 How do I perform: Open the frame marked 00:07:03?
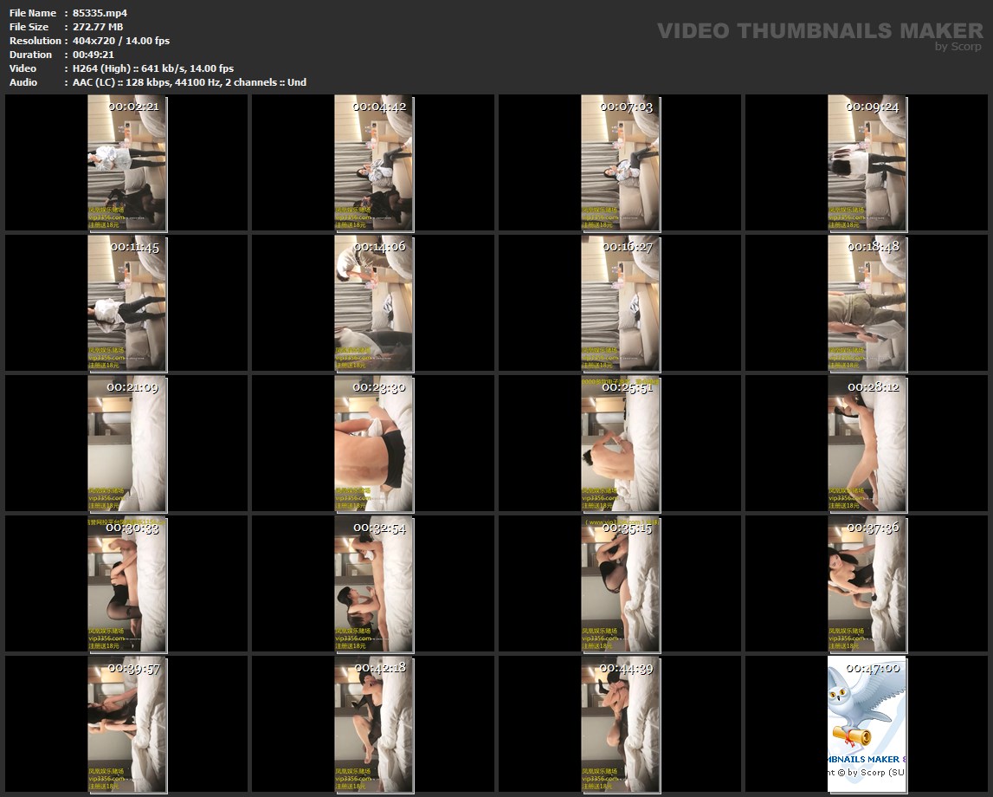tap(620, 163)
